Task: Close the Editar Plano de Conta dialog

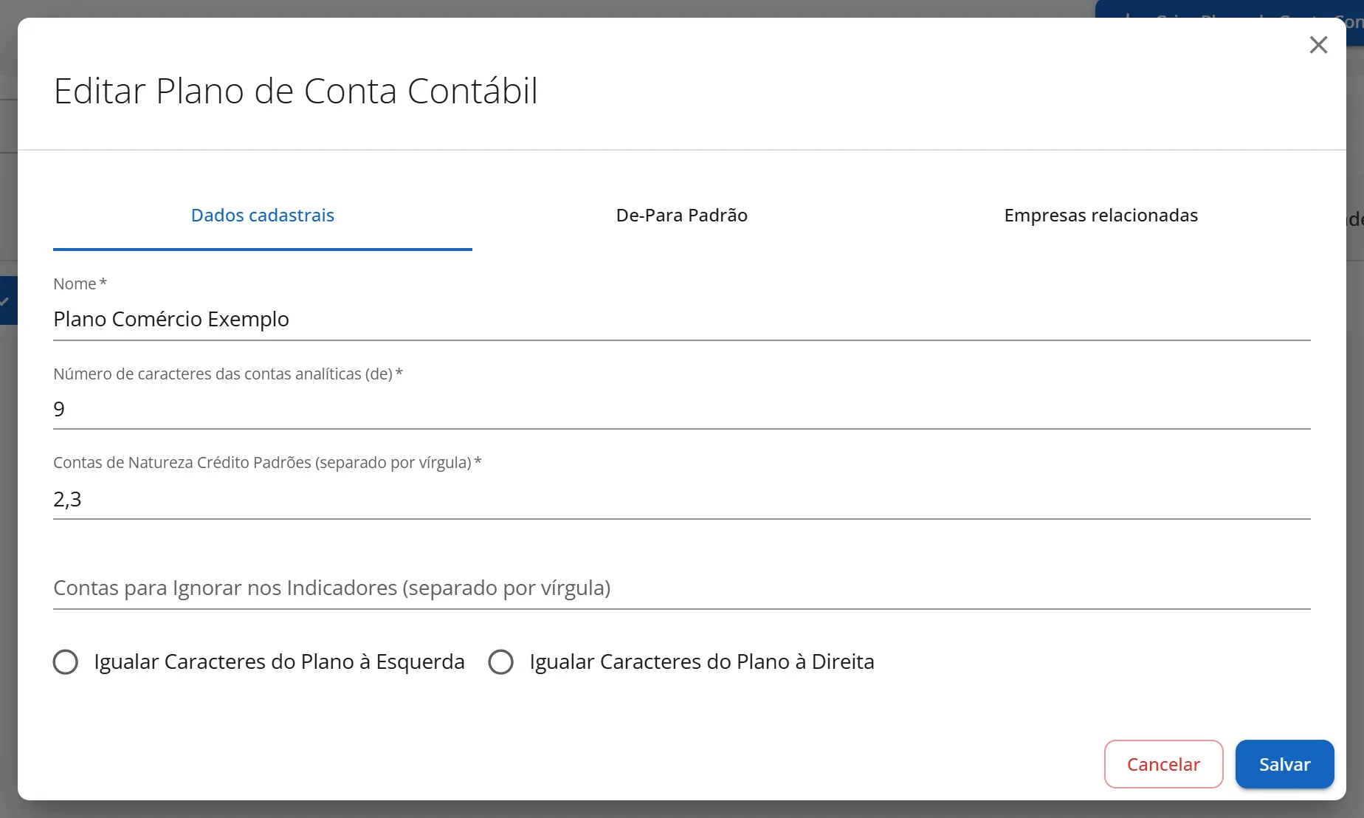Action: (1318, 45)
